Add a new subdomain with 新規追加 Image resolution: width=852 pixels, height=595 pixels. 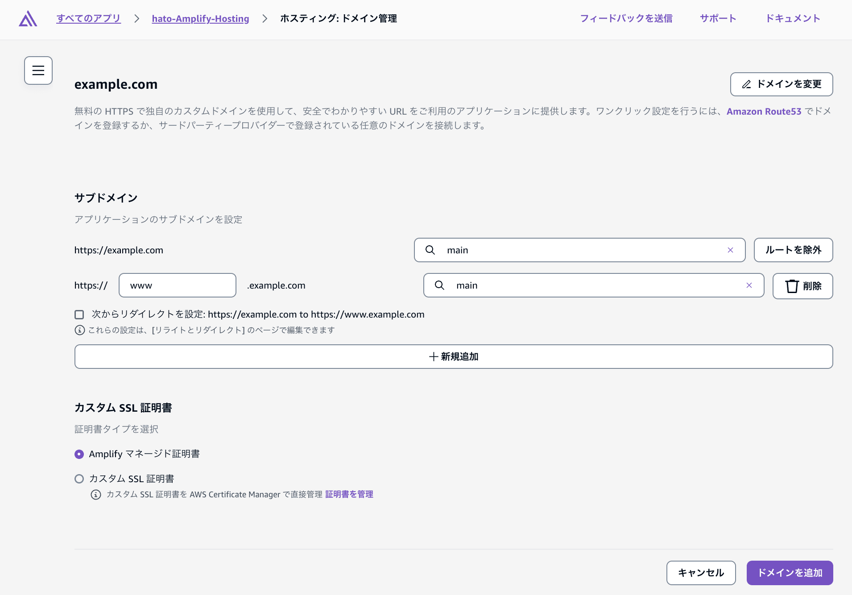(454, 357)
